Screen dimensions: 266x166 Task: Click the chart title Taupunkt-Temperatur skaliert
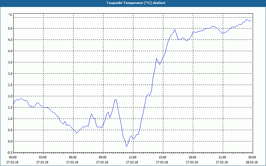(x=136, y=3)
